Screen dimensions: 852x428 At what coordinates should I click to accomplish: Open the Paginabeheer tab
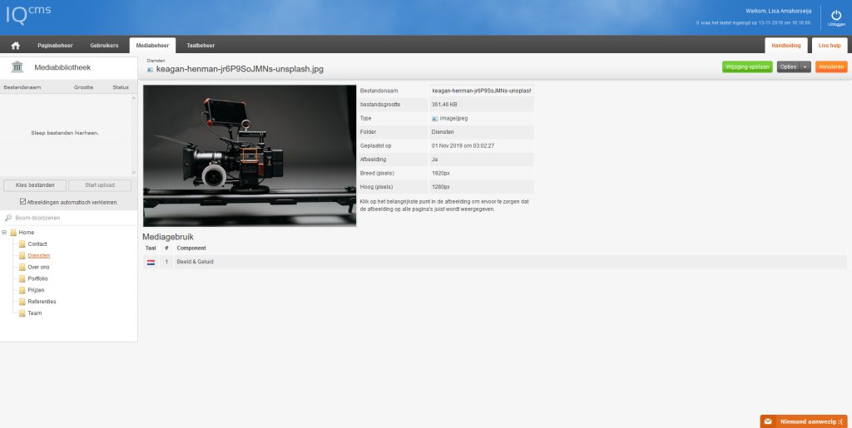(55, 46)
